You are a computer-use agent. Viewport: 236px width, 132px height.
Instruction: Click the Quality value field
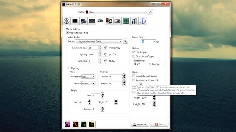coord(93,54)
